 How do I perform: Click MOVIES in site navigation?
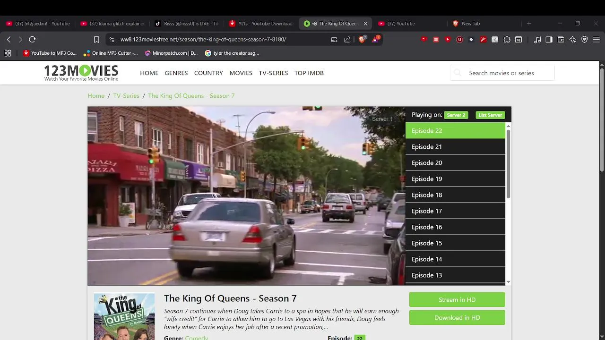click(x=241, y=73)
